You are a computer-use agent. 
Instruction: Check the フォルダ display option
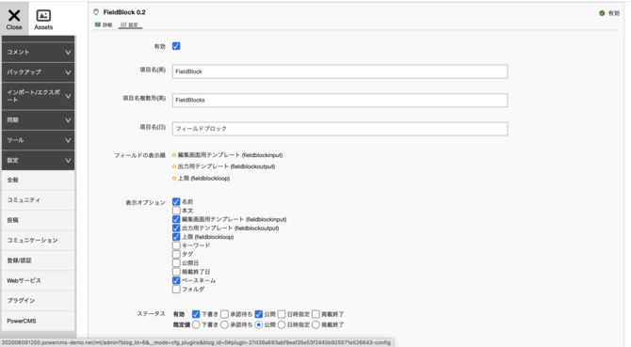click(x=176, y=290)
